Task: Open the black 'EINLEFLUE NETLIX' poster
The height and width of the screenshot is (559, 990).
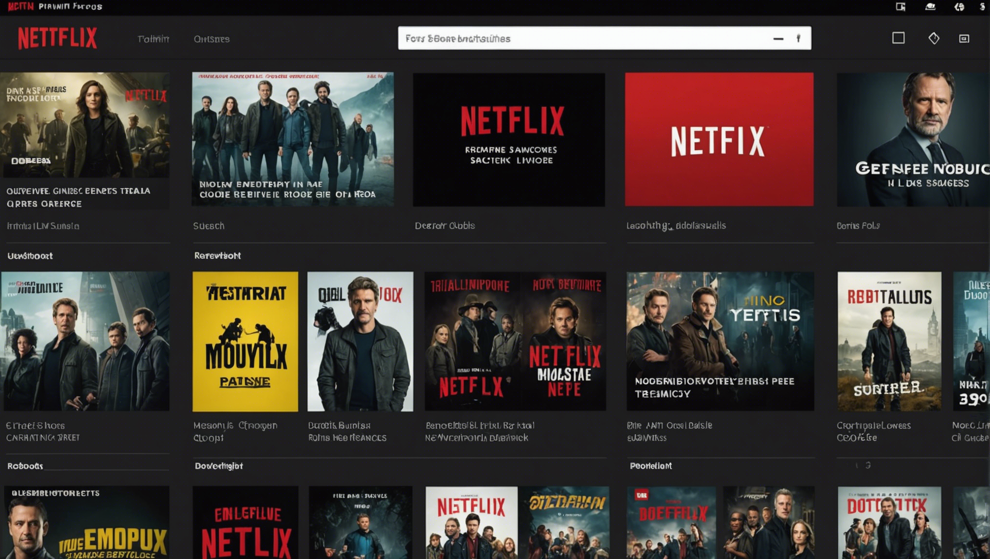Action: (x=245, y=523)
